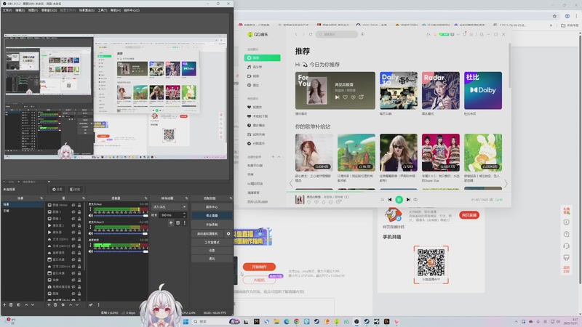582x327 pixels.
Task: Toggle lock on 文本 (GDI+) 5 source
Action: (x=79, y=246)
